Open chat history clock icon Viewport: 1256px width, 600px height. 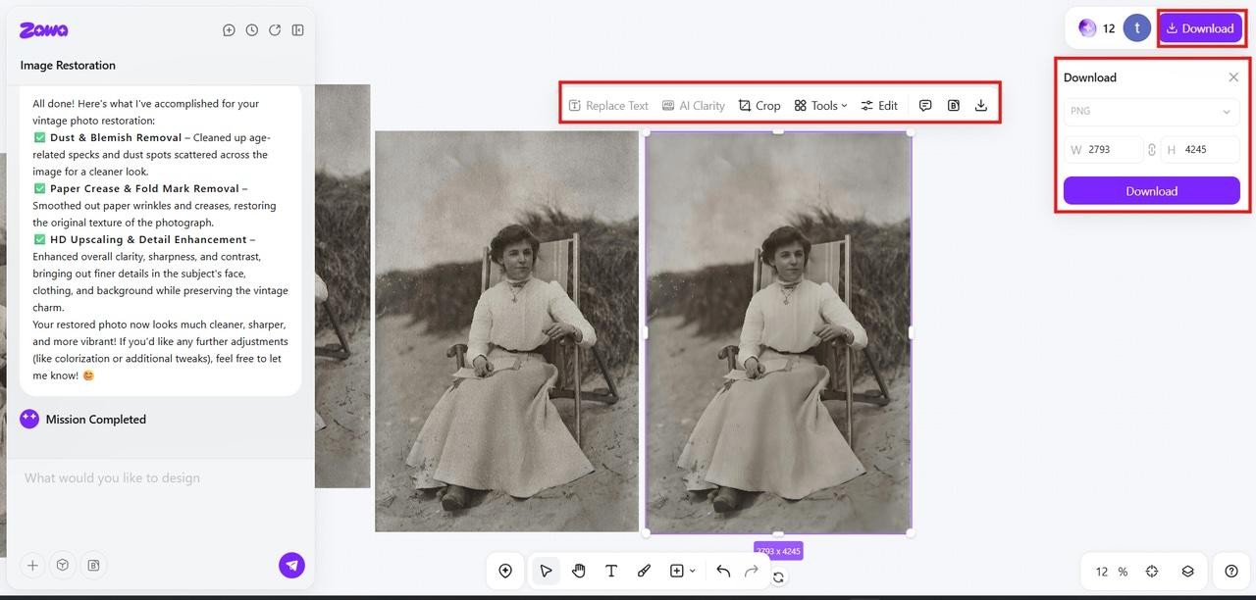(x=252, y=30)
